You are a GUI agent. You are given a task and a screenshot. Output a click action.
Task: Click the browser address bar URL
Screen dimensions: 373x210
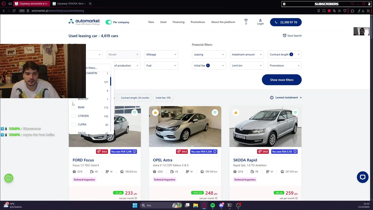(58, 11)
